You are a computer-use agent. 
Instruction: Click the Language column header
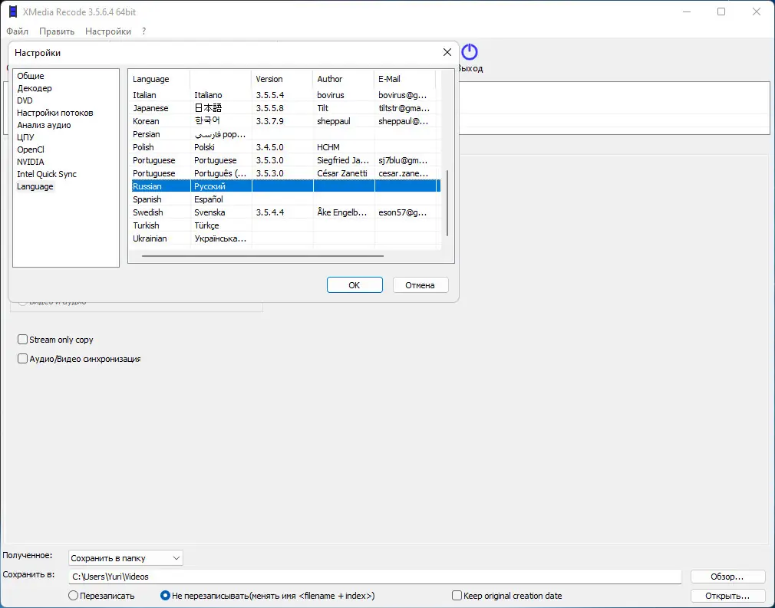159,79
